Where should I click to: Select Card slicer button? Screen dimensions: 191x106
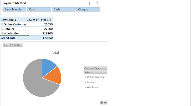(39, 9)
